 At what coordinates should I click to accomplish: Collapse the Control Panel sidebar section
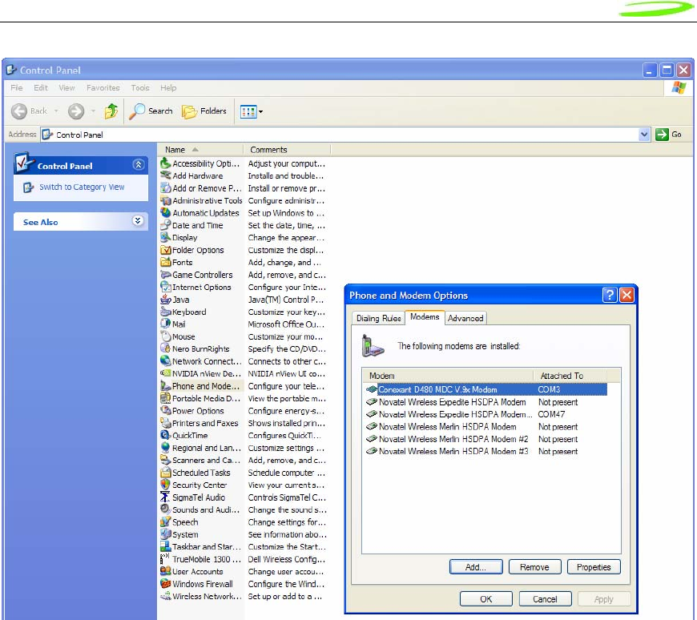click(139, 165)
